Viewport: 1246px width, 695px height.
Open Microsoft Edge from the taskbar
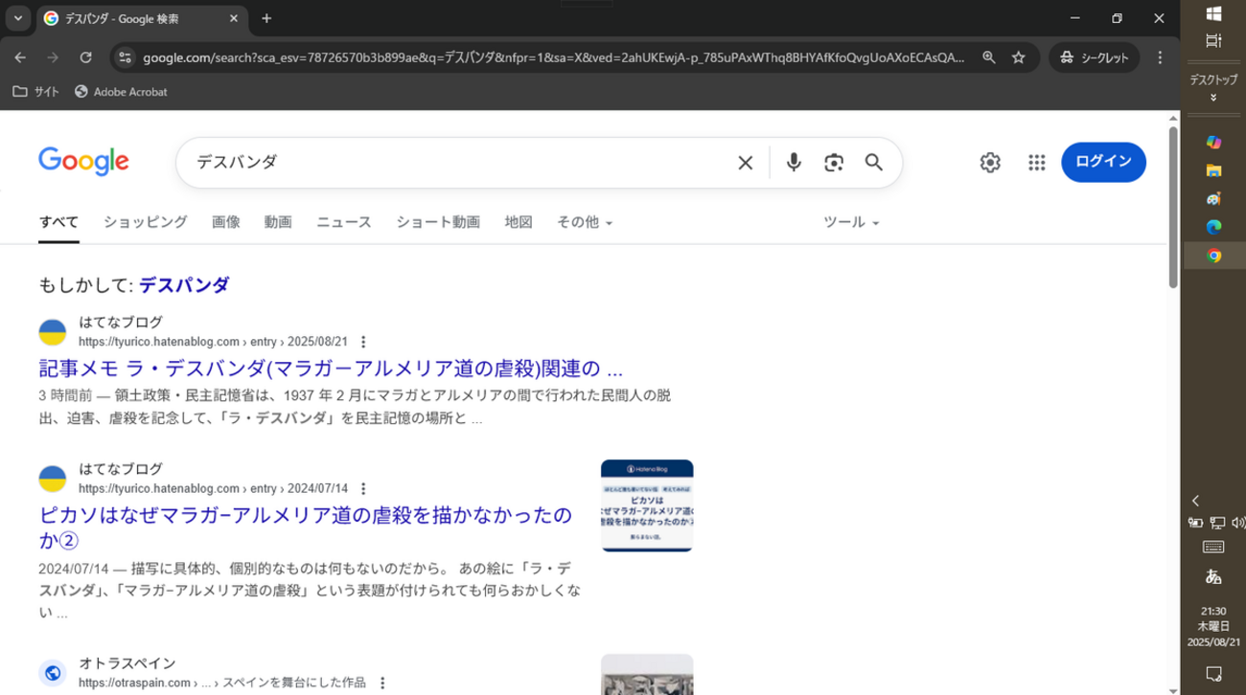click(x=1213, y=228)
